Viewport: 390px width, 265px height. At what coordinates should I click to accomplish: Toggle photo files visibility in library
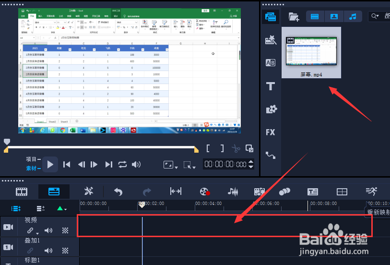334,17
